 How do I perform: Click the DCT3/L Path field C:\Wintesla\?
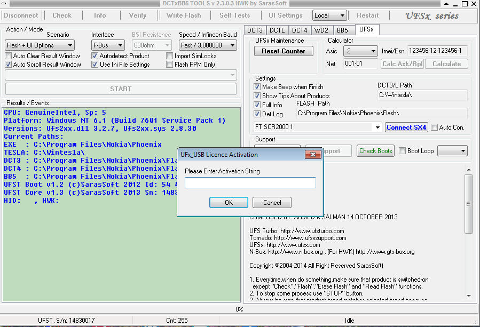click(422, 95)
